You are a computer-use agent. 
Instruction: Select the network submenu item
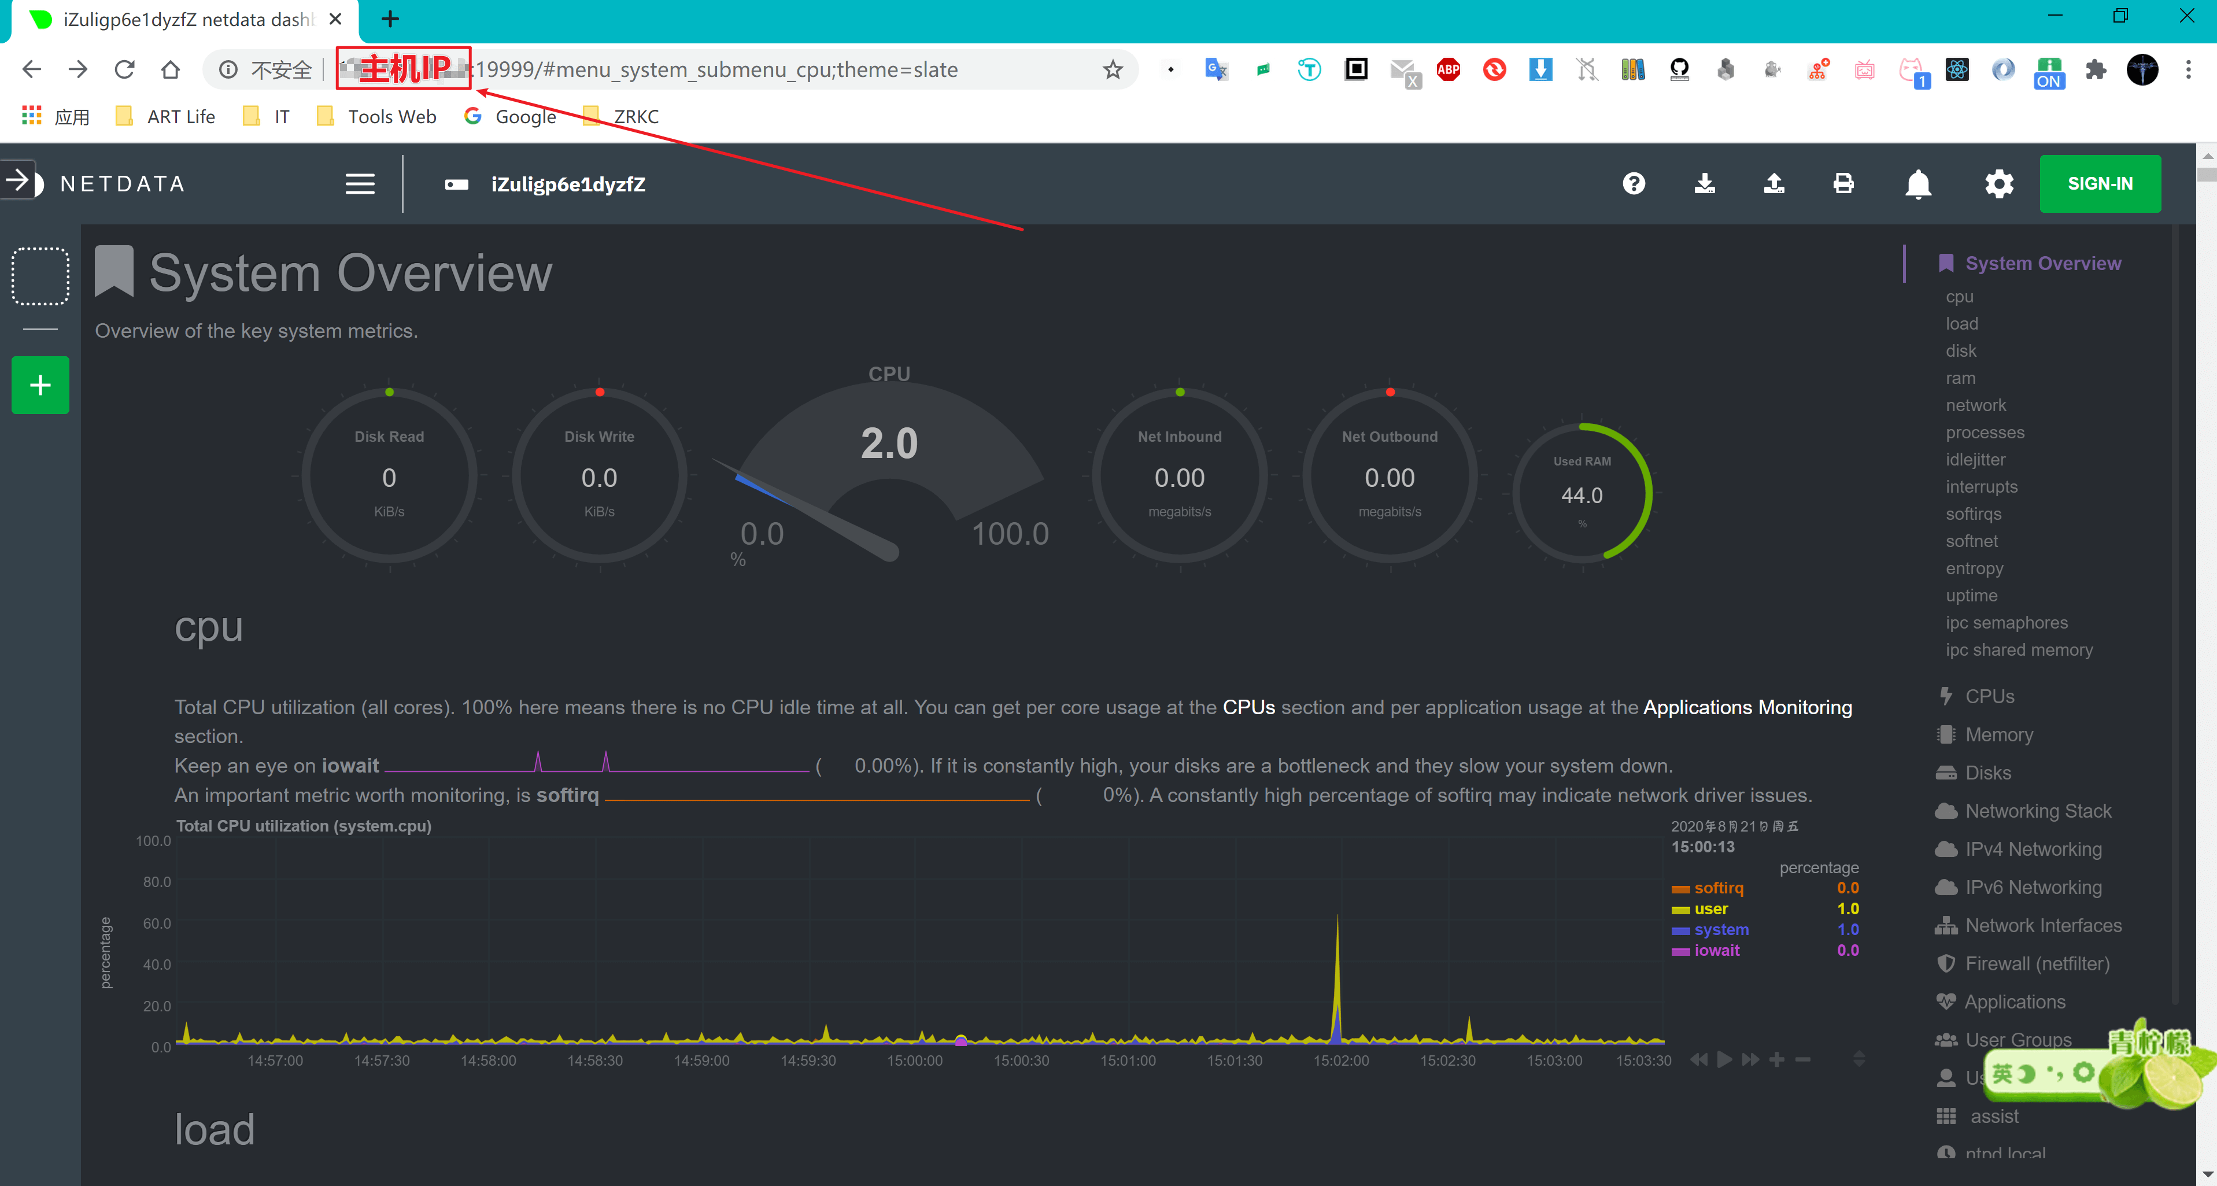point(1975,405)
